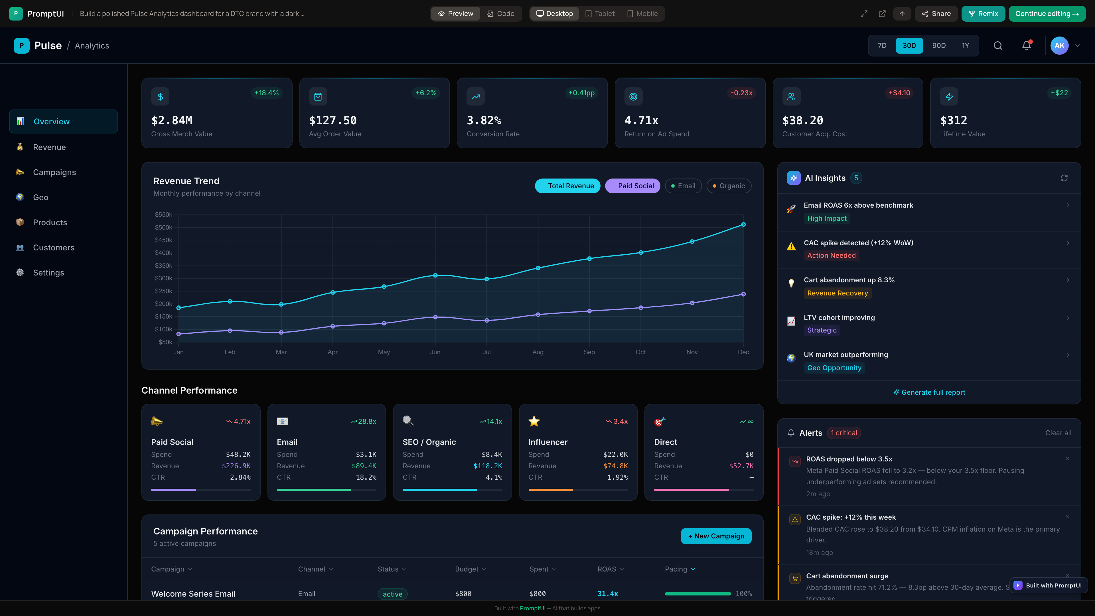Open Campaigns in the sidebar

click(54, 172)
